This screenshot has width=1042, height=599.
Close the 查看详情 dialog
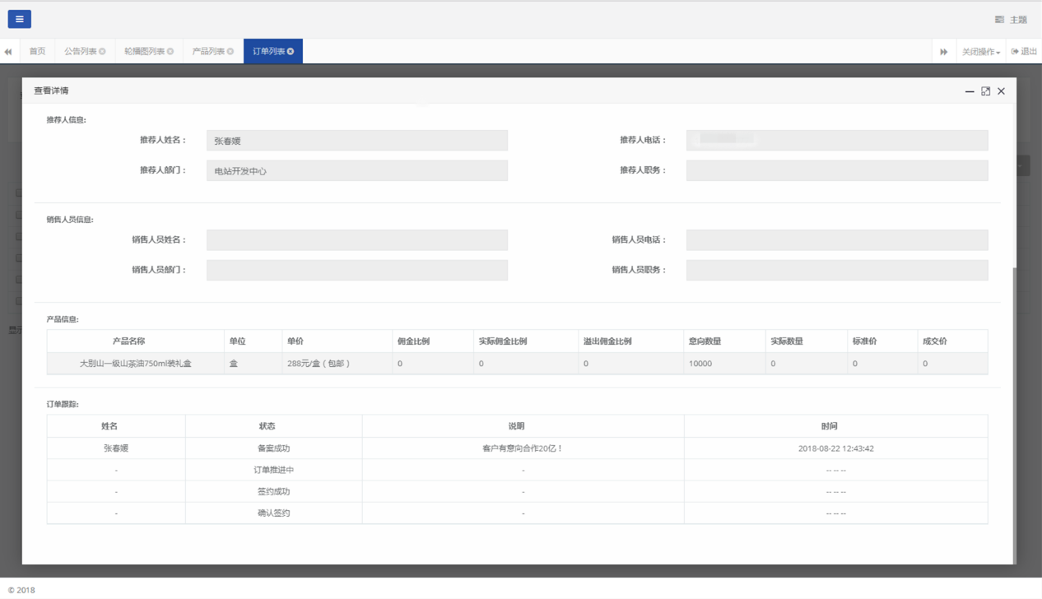tap(1001, 91)
